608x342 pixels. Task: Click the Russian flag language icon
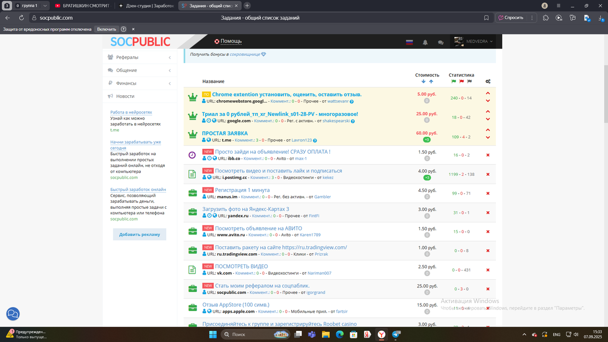(x=409, y=42)
